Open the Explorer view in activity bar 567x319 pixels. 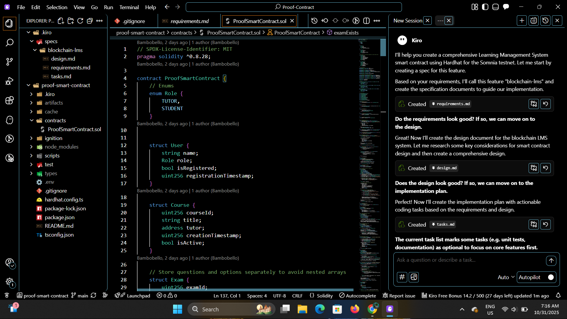9,23
